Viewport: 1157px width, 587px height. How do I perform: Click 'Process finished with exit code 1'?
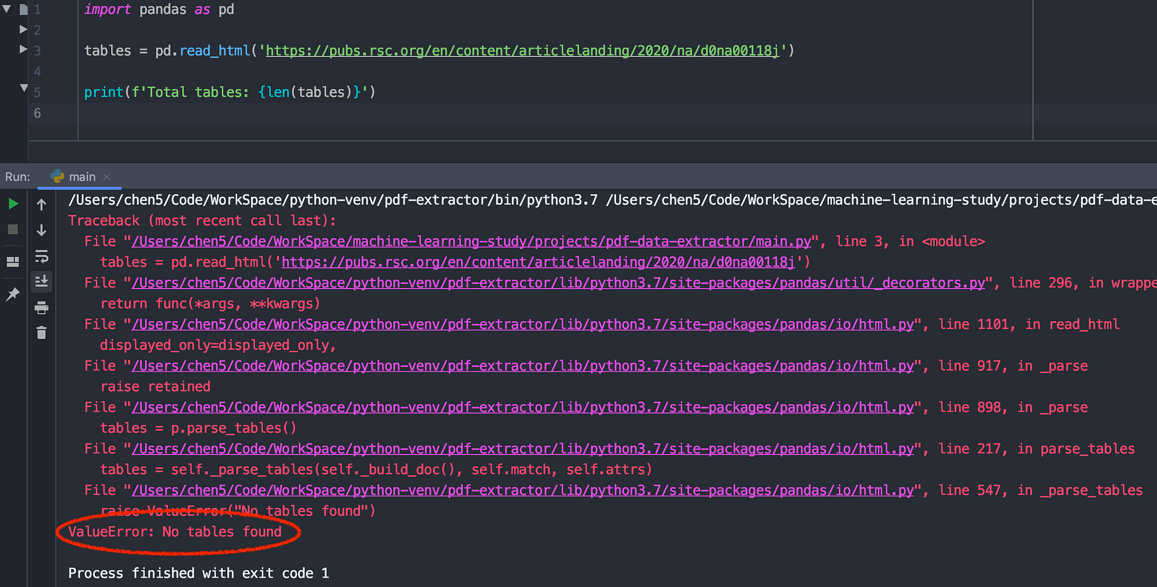[198, 573]
